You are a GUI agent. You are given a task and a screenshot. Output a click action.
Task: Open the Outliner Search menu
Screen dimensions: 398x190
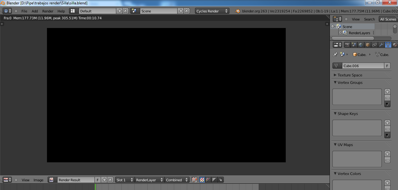click(369, 19)
